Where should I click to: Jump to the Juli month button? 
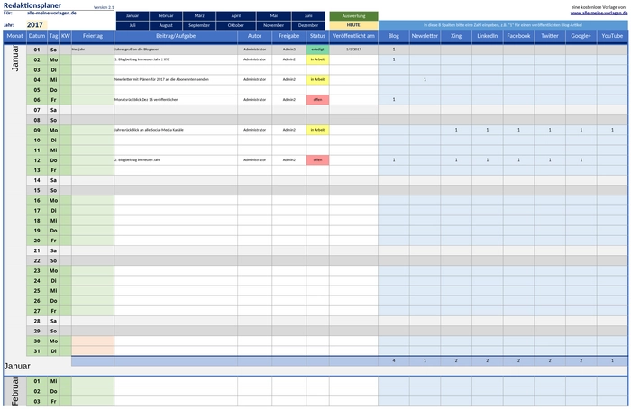tap(133, 25)
